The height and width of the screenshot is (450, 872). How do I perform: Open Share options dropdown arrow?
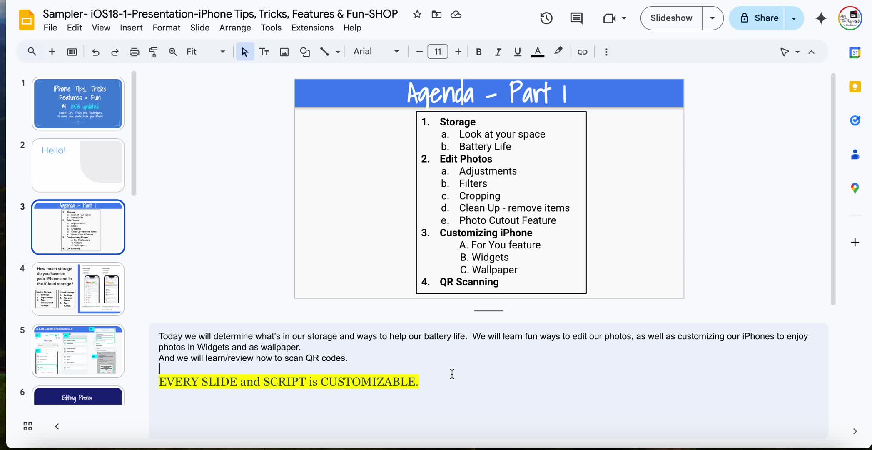coord(794,18)
